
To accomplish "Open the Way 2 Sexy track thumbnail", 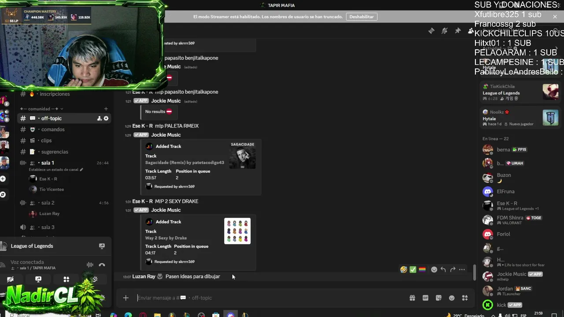I will click(x=237, y=231).
